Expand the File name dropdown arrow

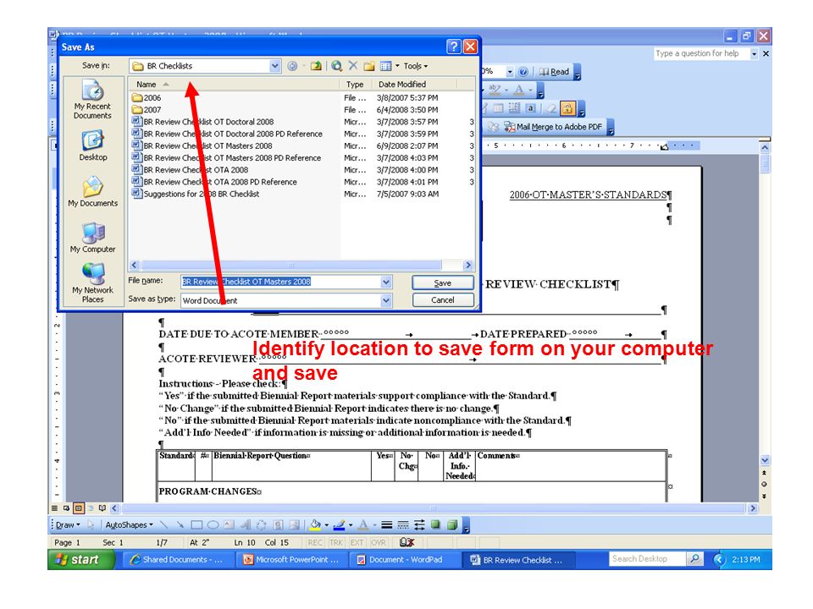(x=386, y=282)
